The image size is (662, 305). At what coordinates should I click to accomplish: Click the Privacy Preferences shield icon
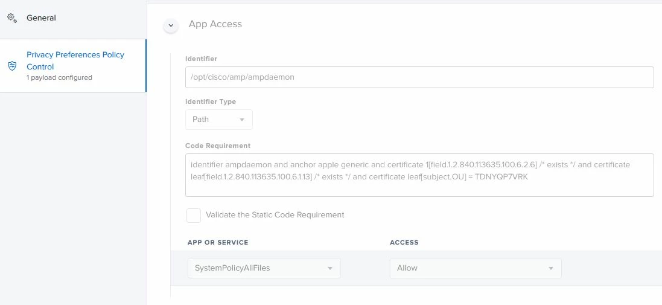[12, 66]
